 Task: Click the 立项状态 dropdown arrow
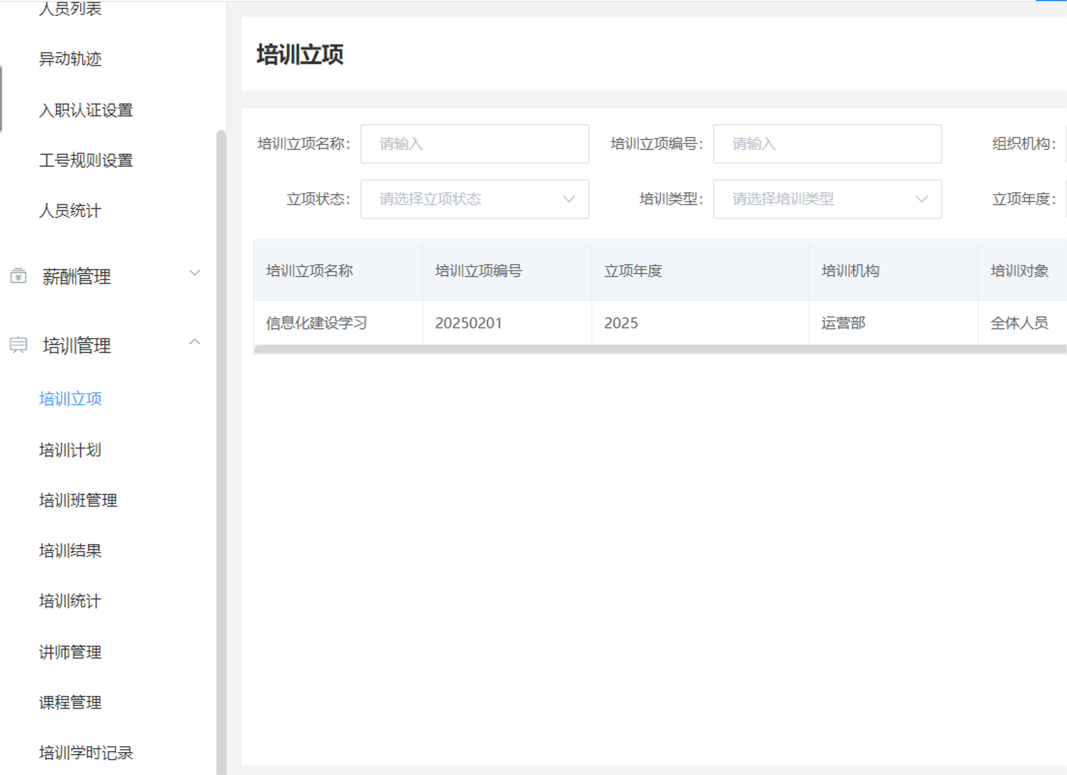(x=569, y=199)
